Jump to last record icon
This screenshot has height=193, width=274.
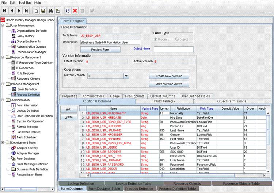[26, 11]
